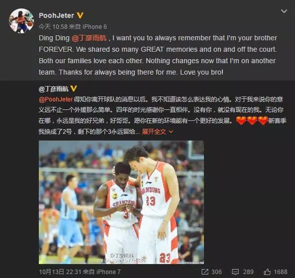Expand full text via 展开全文

154,132
